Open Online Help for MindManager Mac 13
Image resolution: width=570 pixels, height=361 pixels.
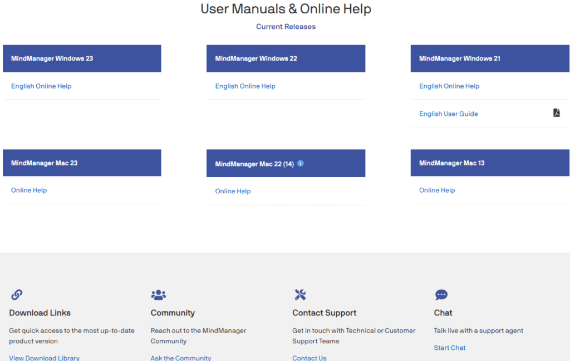pos(437,191)
